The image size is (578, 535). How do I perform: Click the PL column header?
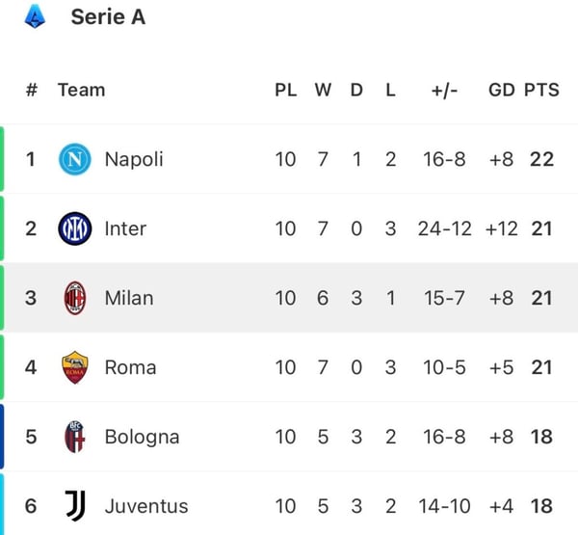(286, 90)
